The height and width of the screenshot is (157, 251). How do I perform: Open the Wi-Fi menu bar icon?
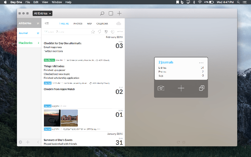pos(200,2)
